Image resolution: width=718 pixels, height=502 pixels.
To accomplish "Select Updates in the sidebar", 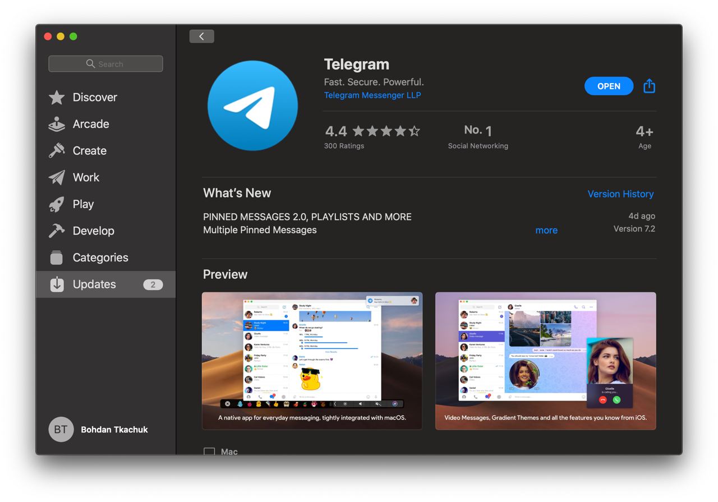I will pos(105,284).
